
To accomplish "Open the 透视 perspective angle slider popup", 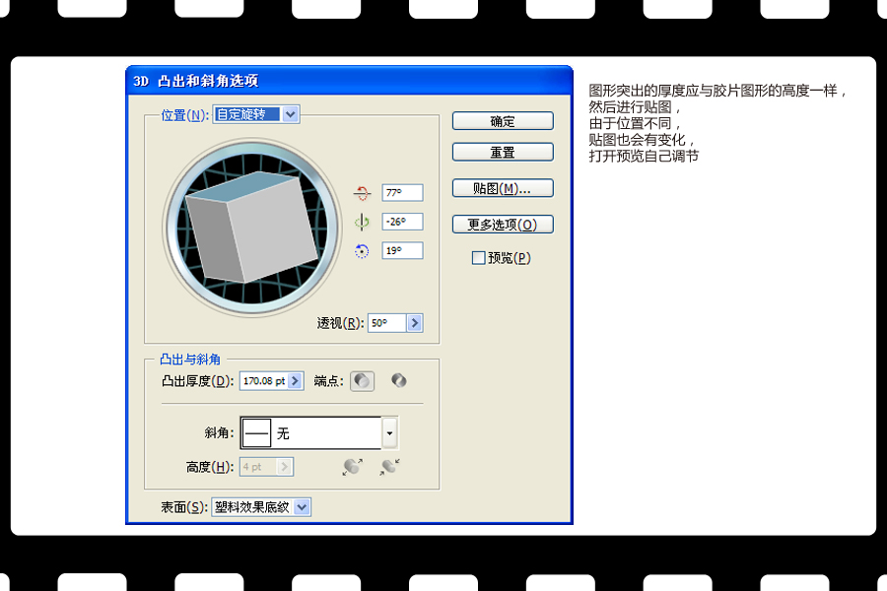I will (414, 322).
